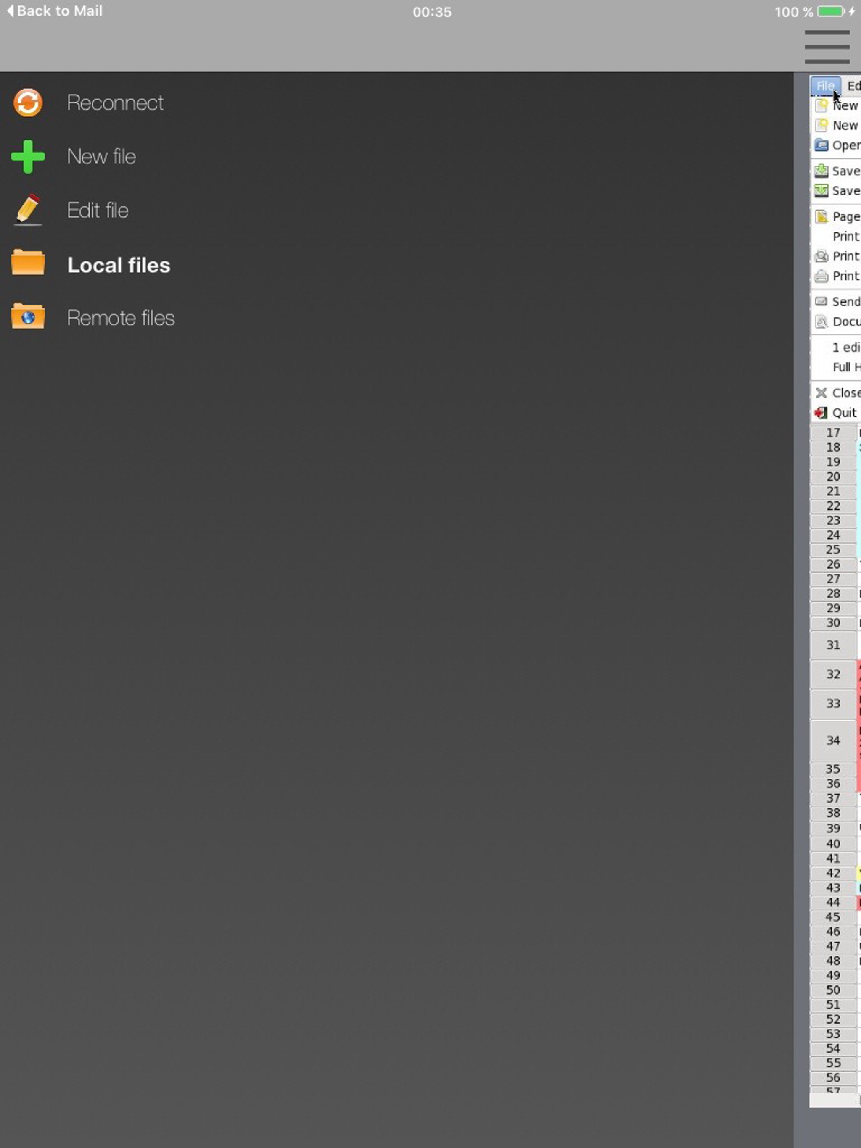Click the Open folder icon in File menu
The width and height of the screenshot is (861, 1148).
click(x=821, y=145)
